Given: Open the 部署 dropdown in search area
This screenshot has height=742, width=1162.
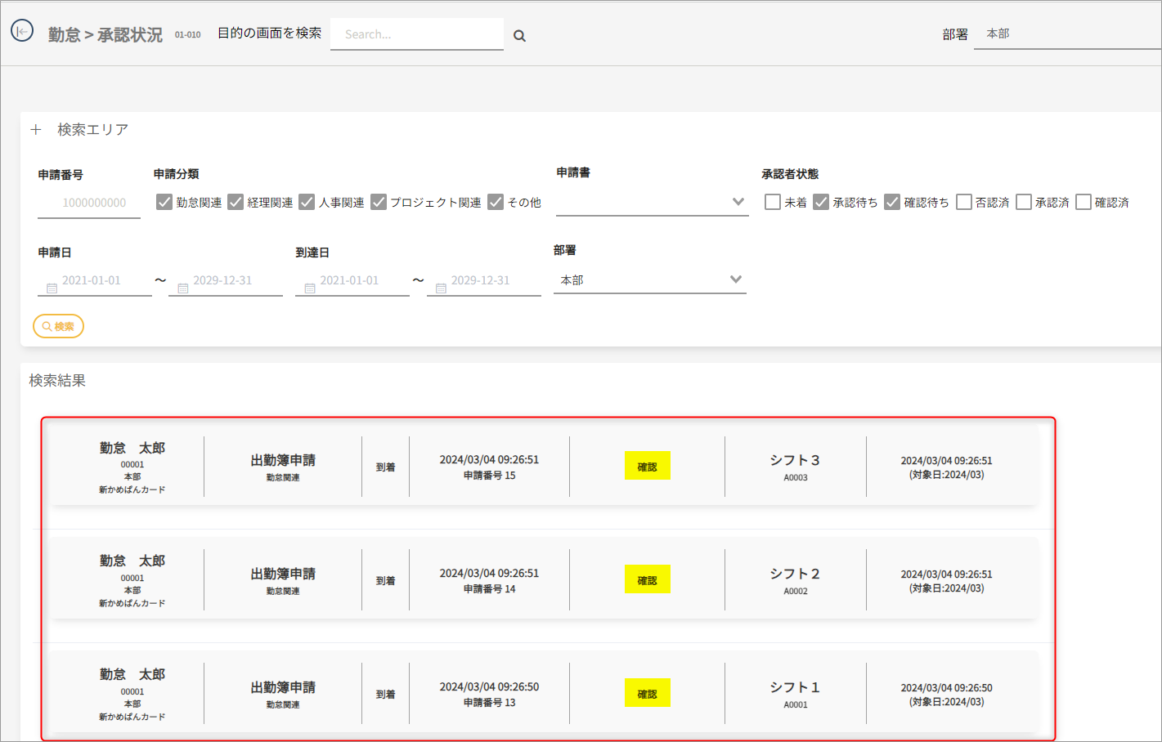Looking at the screenshot, I should (649, 279).
